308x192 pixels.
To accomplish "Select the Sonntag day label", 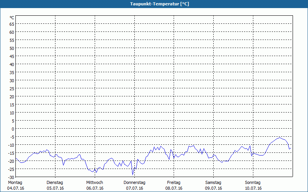I will point(253,182).
